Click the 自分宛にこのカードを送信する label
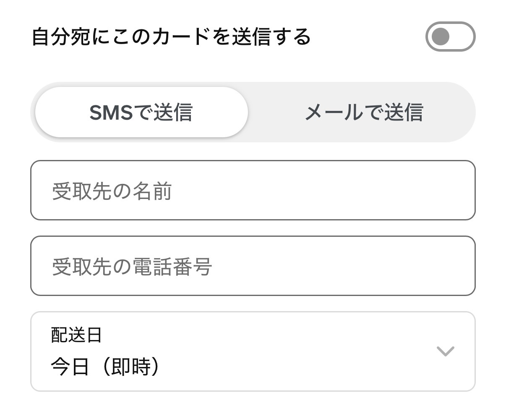Viewport: 506px width, 406px height. tap(171, 37)
